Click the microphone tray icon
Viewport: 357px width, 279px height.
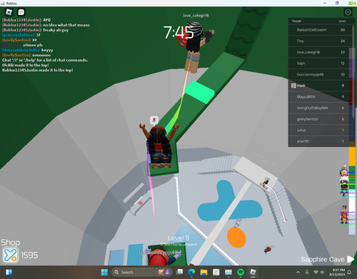pyautogui.click(x=307, y=272)
